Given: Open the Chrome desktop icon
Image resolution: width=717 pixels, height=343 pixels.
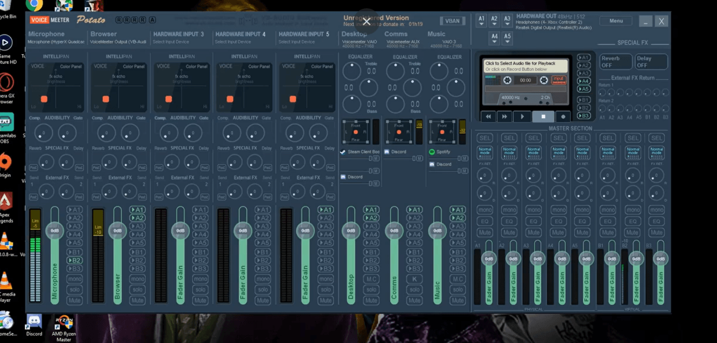Looking at the screenshot, I should pos(34,6).
